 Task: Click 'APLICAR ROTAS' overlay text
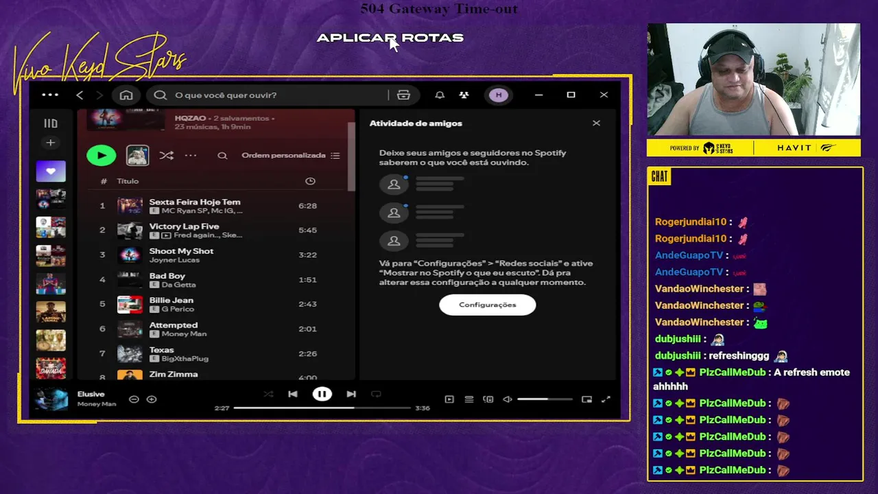390,38
